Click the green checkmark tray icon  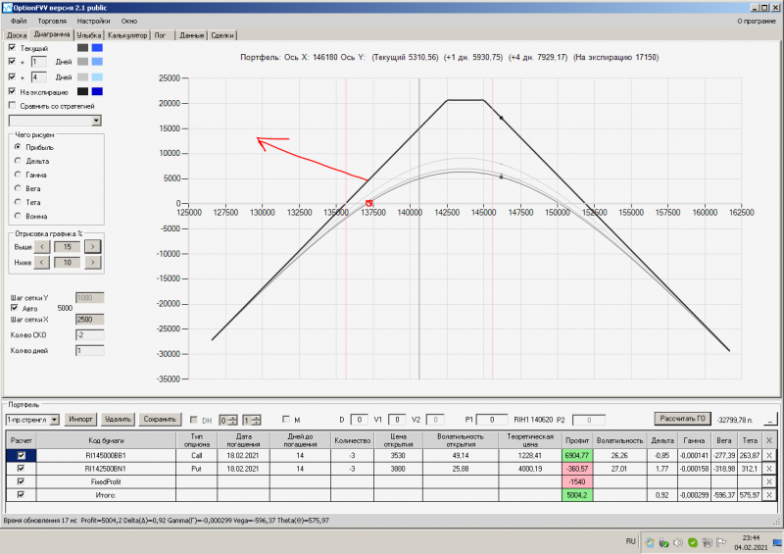click(x=693, y=542)
